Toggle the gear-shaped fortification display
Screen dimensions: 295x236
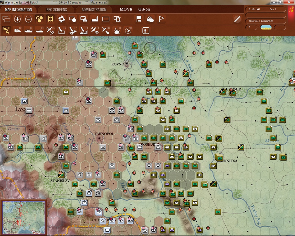click(61, 19)
